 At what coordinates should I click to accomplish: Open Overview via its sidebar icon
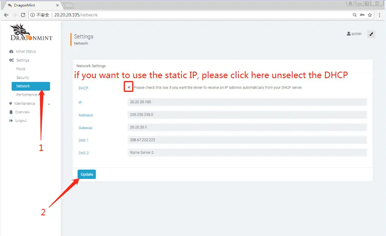11,112
